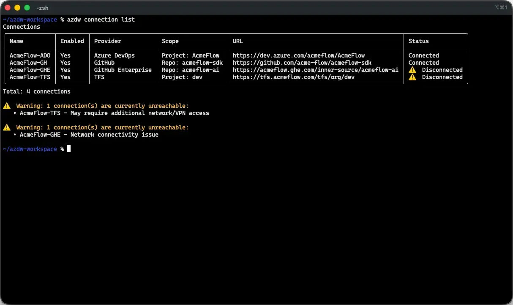Open the acmeflow.ghe.com inner-source URL
This screenshot has height=305, width=513.
(316, 70)
